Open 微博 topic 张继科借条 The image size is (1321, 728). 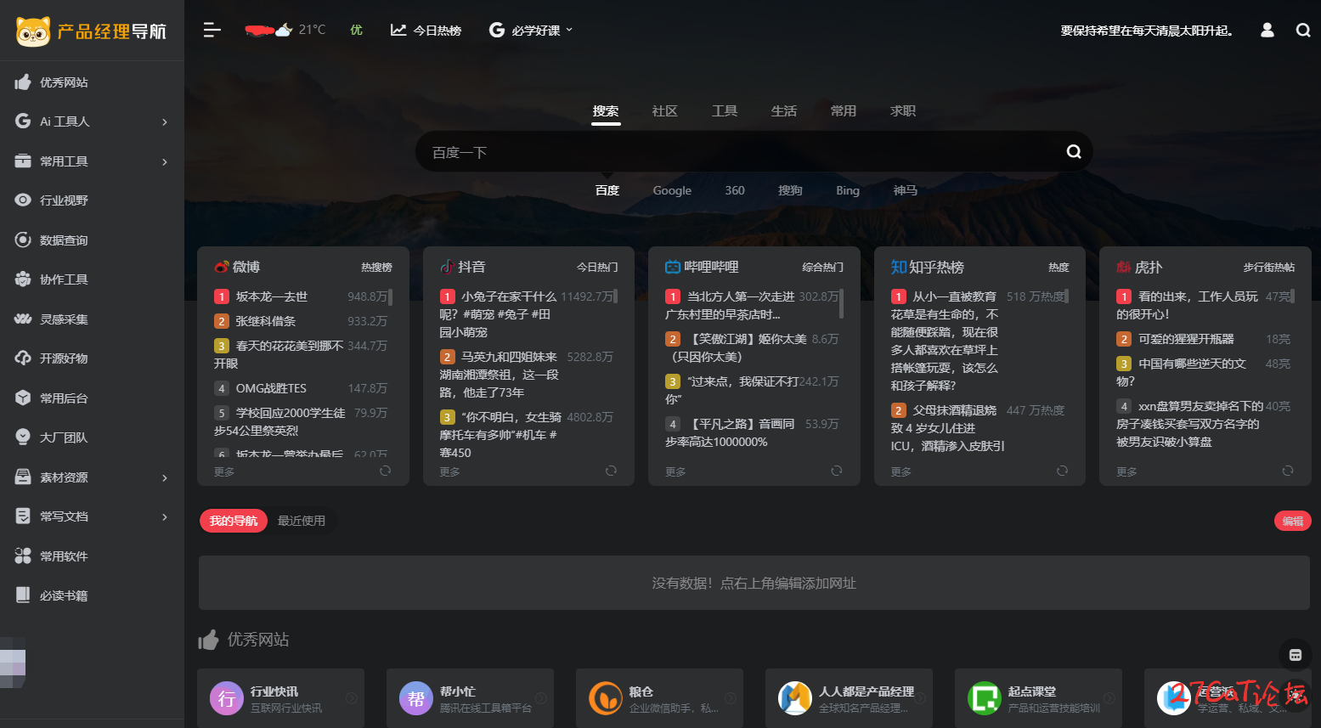[266, 321]
